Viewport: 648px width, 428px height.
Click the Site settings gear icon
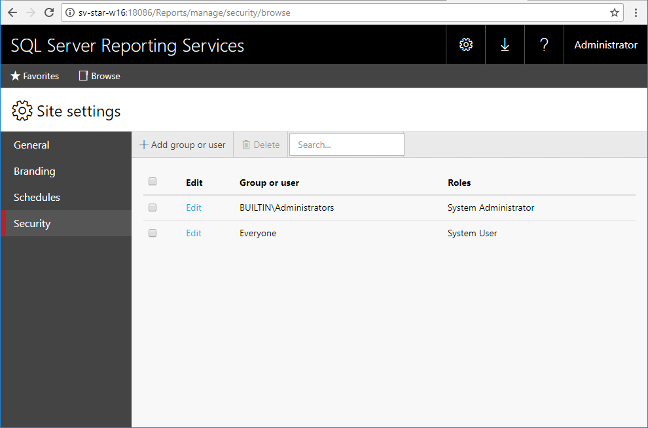pos(22,111)
